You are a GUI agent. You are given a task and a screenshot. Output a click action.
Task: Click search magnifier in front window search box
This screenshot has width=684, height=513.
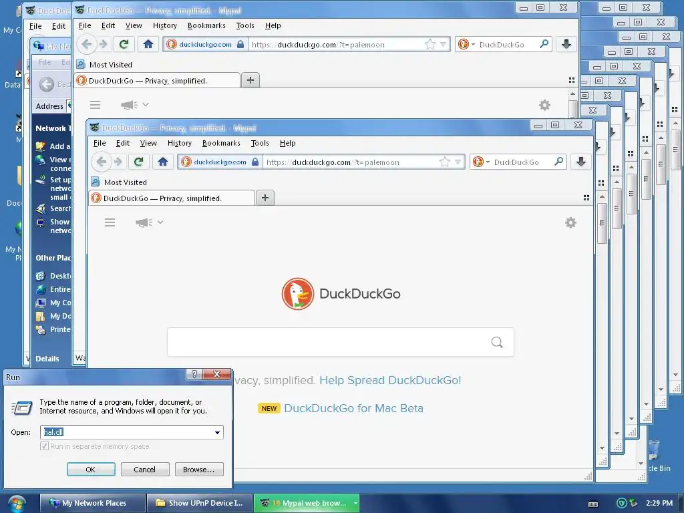tap(558, 162)
